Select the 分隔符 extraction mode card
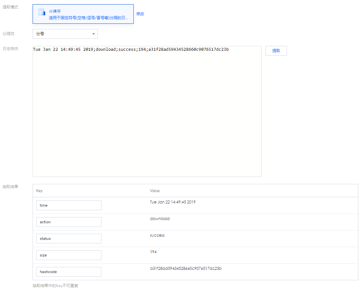 83,14
